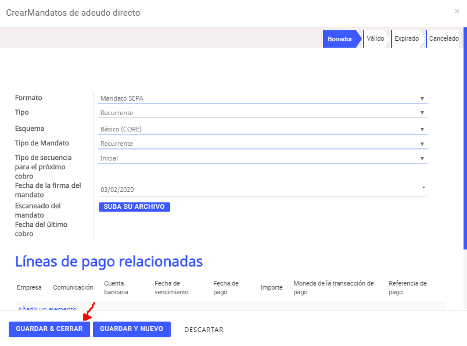Click GUARDAR & CERRAR button
This screenshot has height=346, width=467.
pos(49,329)
